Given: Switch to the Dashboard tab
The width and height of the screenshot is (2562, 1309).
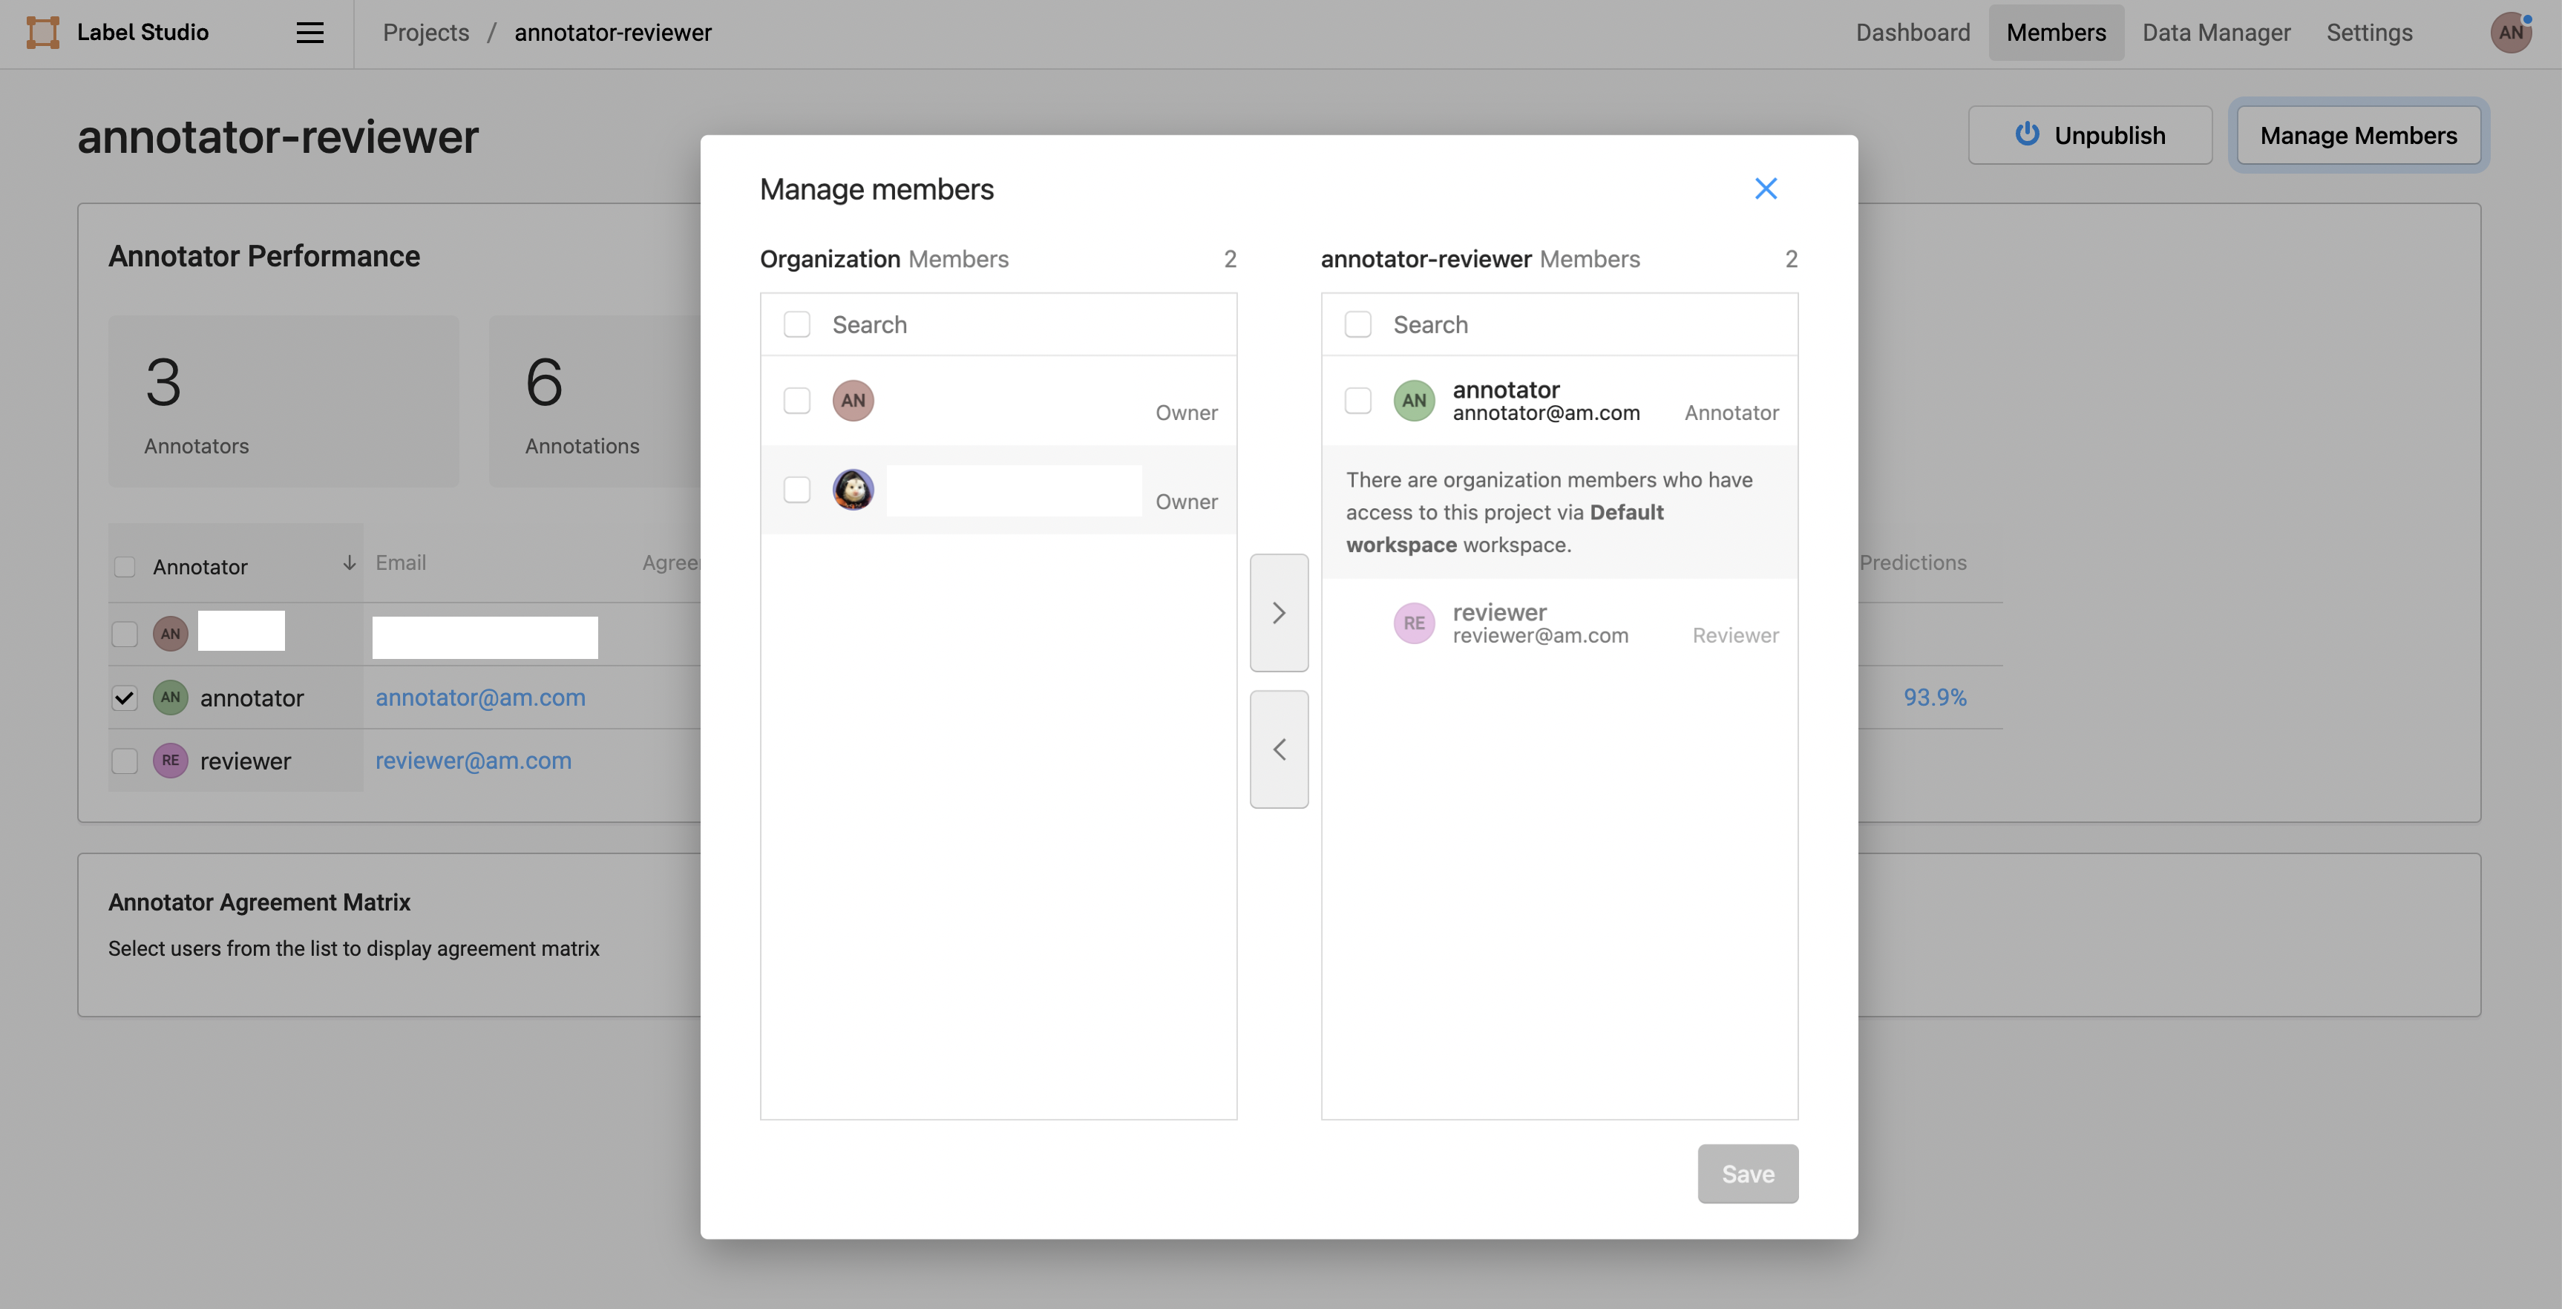Looking at the screenshot, I should (1912, 33).
